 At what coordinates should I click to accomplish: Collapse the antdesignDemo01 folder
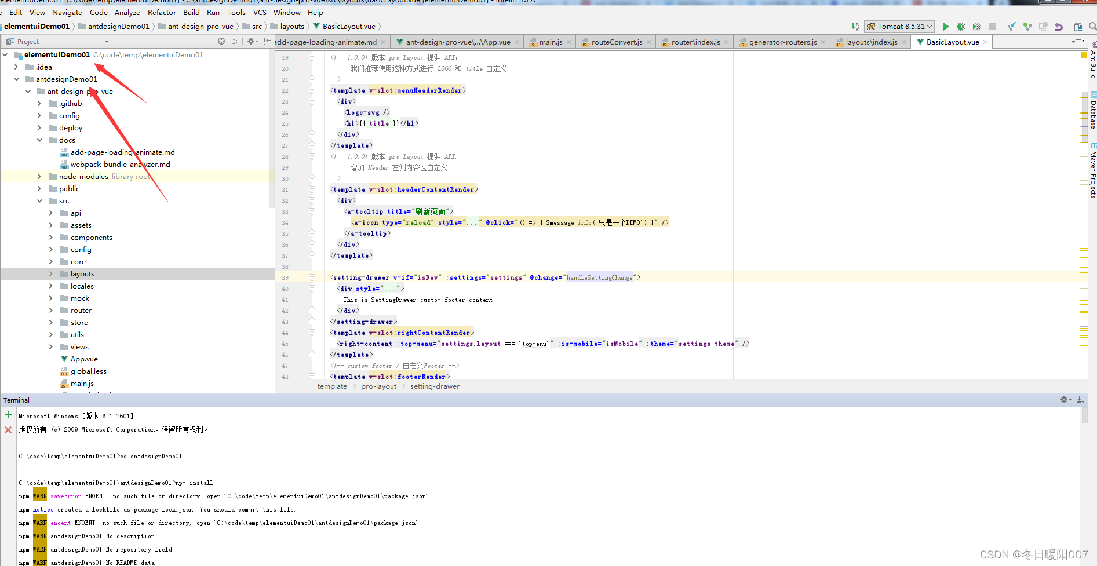(x=16, y=79)
